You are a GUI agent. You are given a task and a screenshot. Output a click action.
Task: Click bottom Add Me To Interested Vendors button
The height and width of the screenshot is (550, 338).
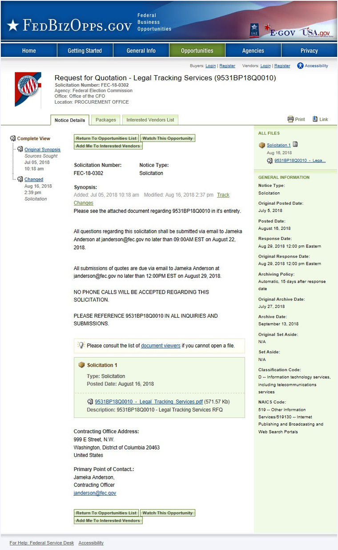pos(108,521)
